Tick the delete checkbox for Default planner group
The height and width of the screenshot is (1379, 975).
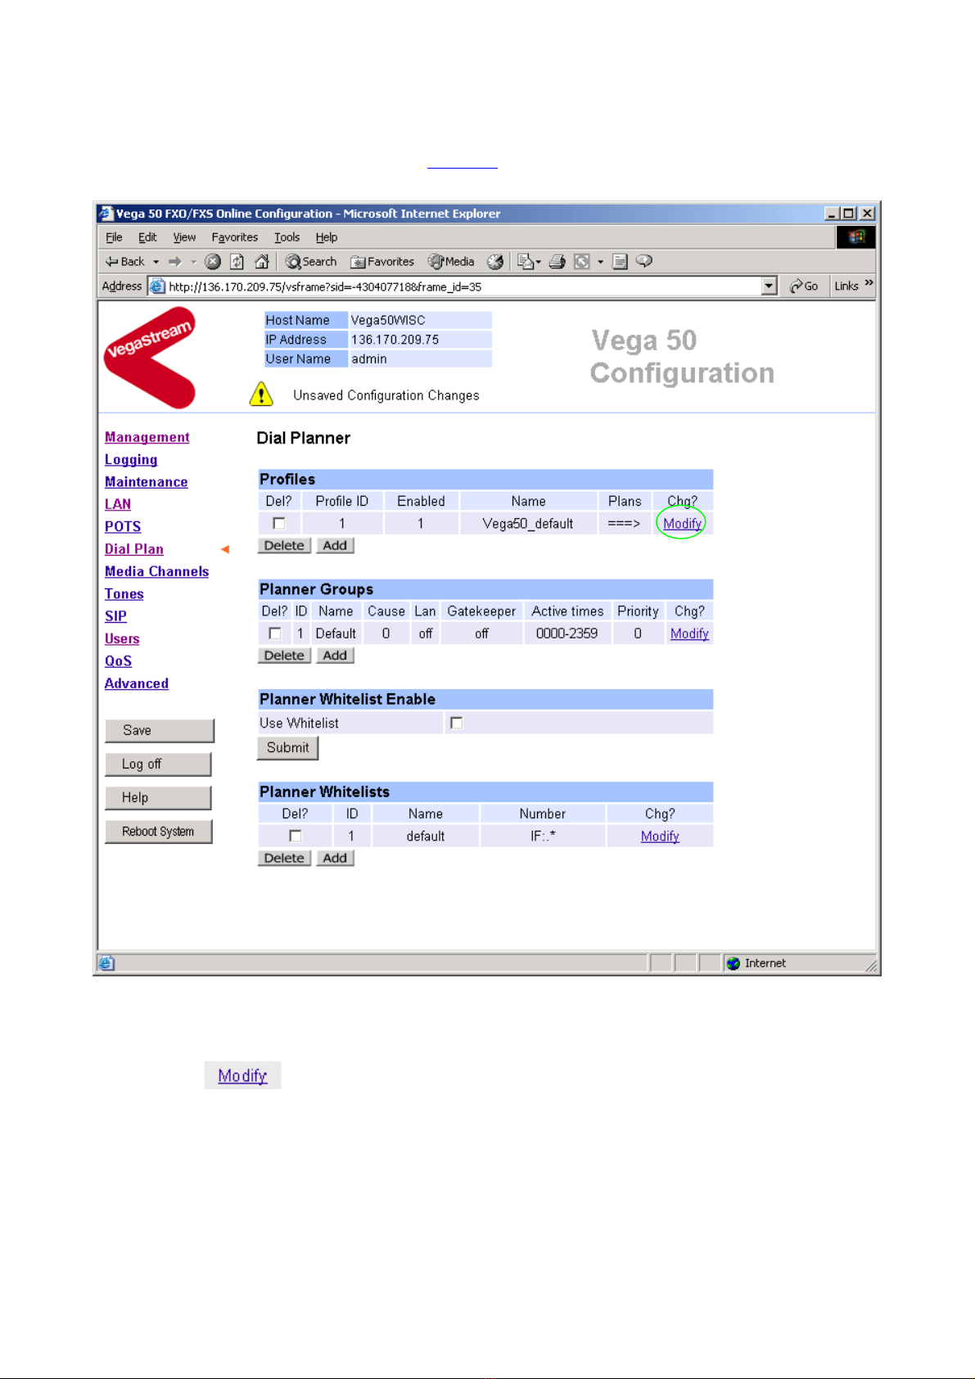pos(275,633)
